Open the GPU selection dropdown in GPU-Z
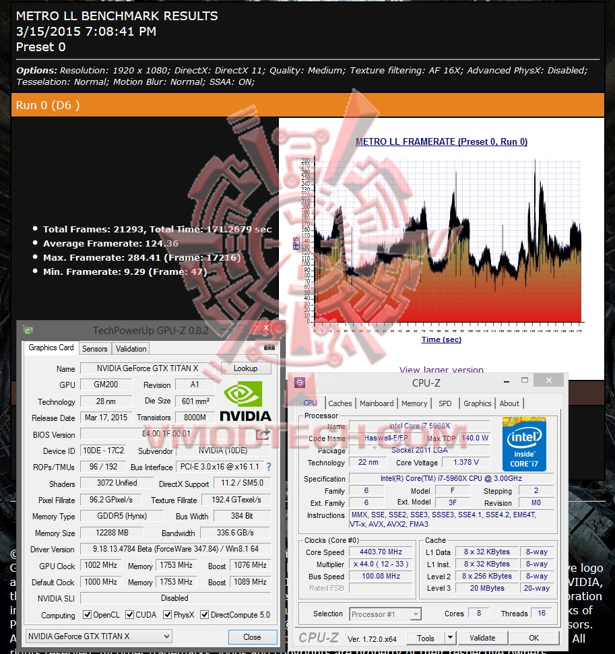This screenshot has width=615, height=654. (98, 636)
